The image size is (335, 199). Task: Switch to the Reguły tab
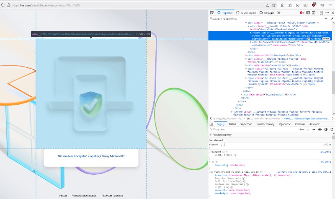221,124
